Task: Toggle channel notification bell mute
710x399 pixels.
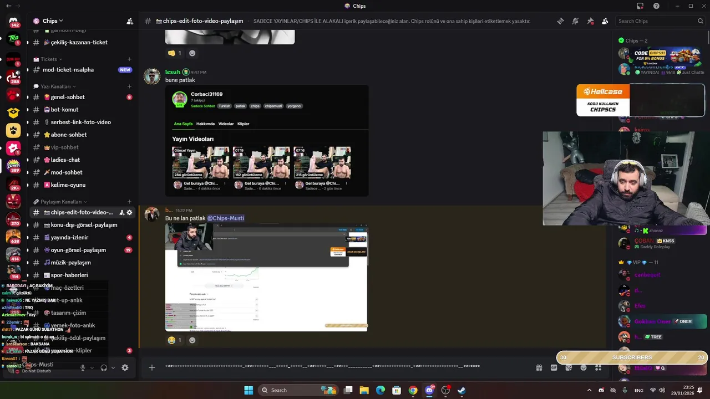Action: coord(575,21)
